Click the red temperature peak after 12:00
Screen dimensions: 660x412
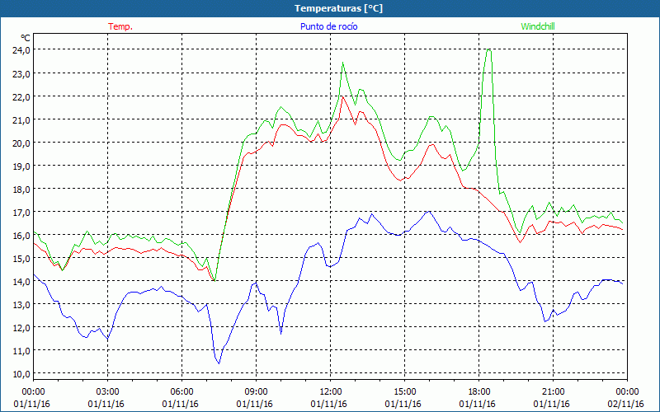pos(342,96)
